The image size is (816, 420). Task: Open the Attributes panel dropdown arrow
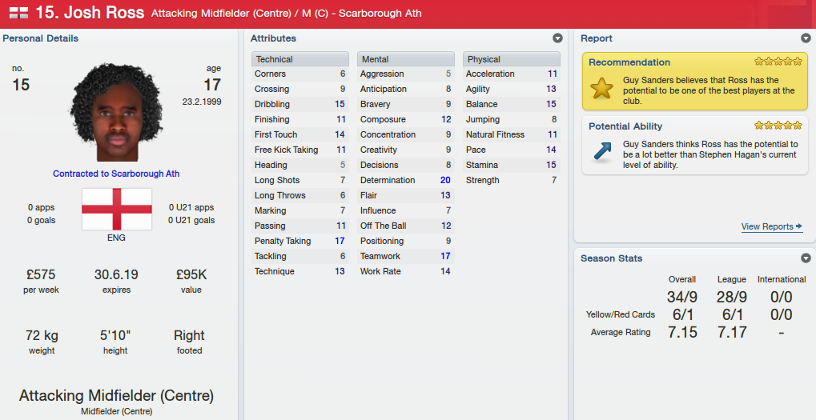557,38
